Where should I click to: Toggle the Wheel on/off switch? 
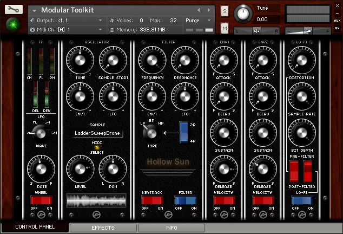point(41,201)
